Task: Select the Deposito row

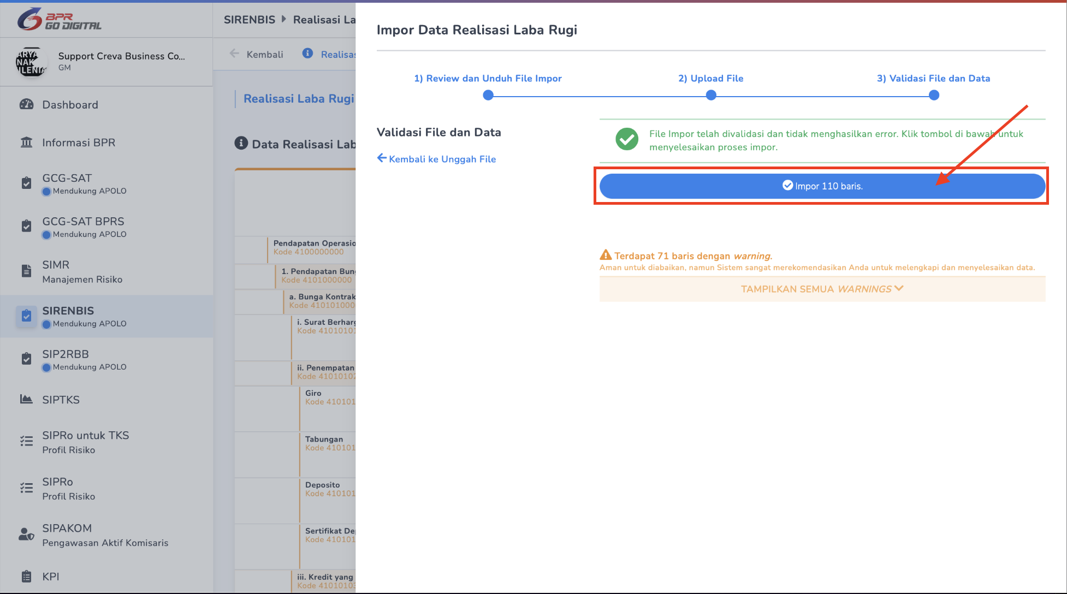Action: [295, 501]
